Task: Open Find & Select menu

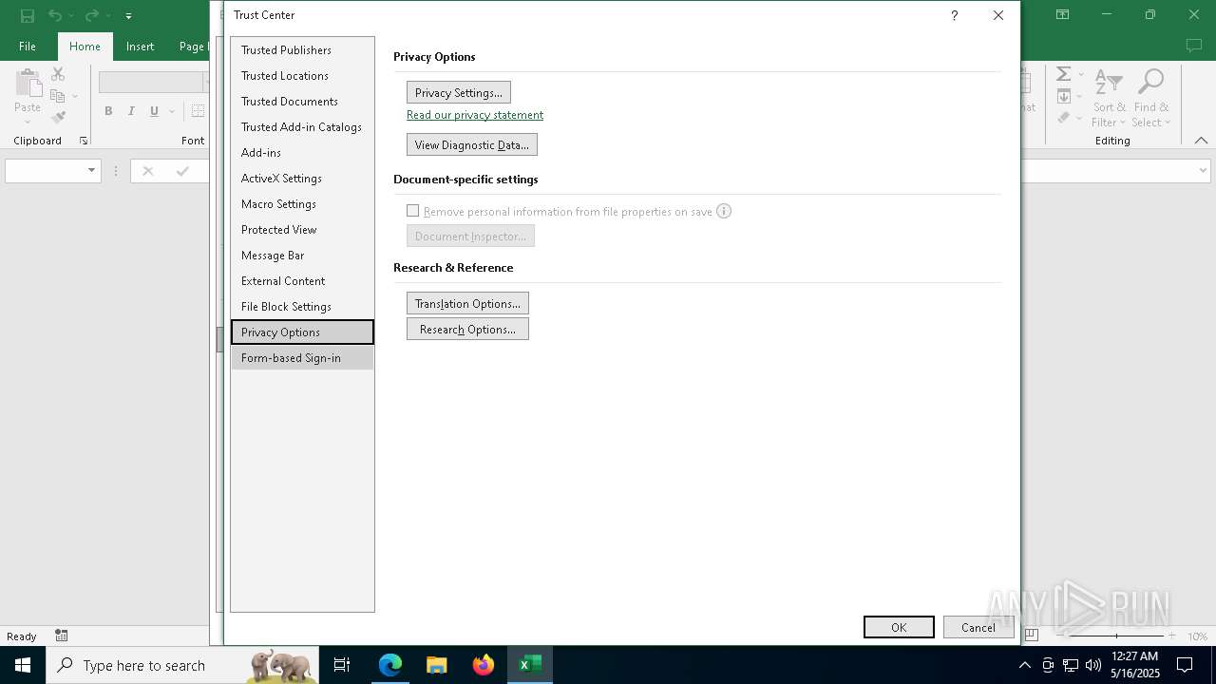Action: click(x=1151, y=98)
